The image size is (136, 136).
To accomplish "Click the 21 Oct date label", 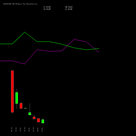I will pos(42,129).
